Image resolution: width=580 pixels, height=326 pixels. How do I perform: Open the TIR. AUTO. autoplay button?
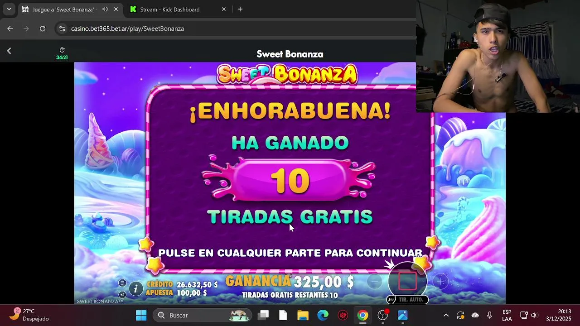[x=407, y=300]
